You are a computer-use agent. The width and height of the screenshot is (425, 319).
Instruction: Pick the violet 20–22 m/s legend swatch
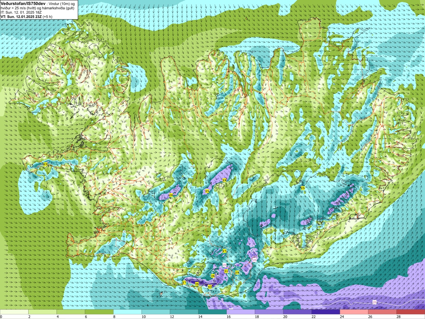click(x=297, y=312)
